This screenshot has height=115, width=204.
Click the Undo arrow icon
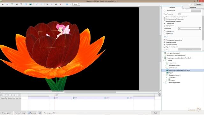[37, 4]
